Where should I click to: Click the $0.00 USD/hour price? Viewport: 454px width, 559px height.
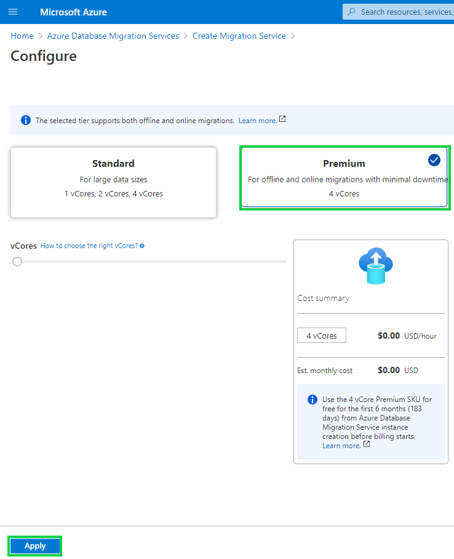(407, 336)
